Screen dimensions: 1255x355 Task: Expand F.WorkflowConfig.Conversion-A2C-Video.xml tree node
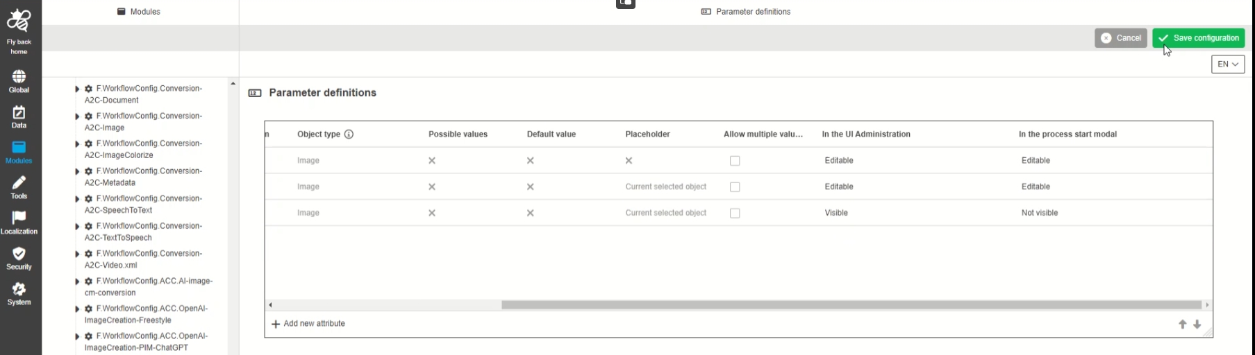(x=77, y=254)
